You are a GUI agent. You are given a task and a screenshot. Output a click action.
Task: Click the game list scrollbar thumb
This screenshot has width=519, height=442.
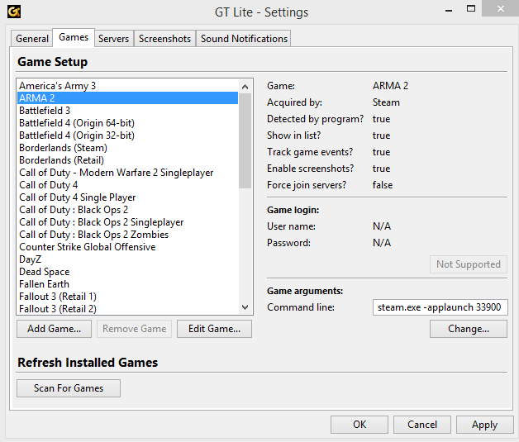coord(245,141)
